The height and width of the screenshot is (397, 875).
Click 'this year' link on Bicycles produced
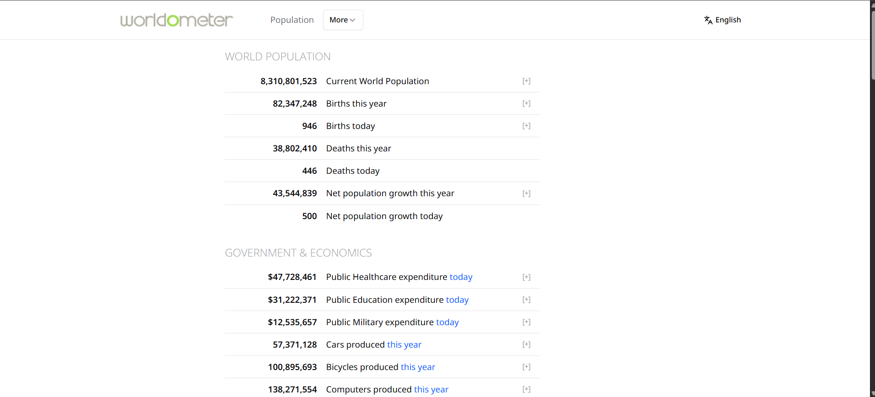click(x=418, y=367)
